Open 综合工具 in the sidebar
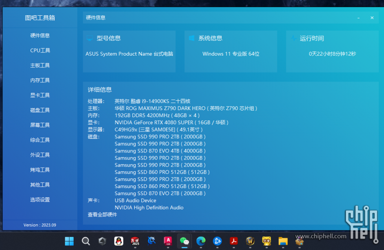Screen dimensions: 384x250 pyautogui.click(x=40, y=140)
